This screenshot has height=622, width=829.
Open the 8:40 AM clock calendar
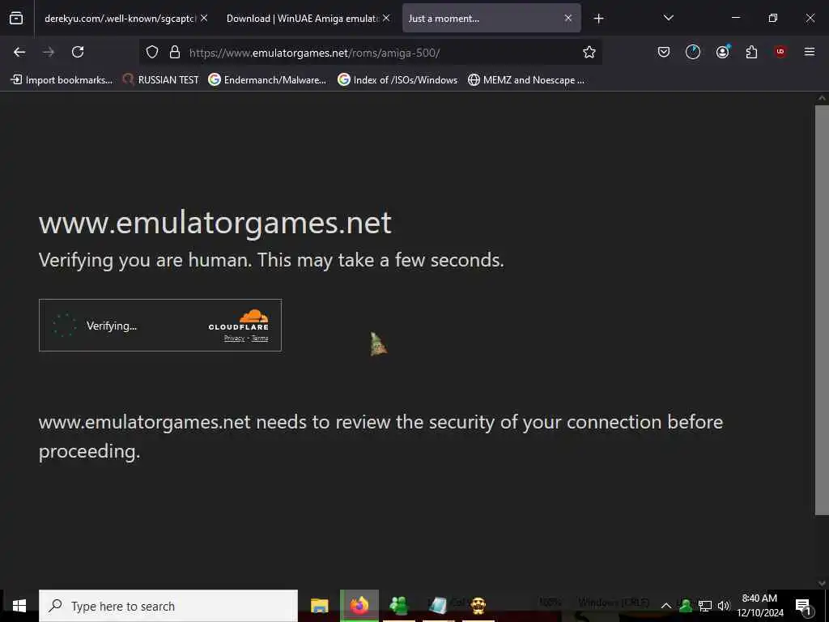(x=759, y=606)
